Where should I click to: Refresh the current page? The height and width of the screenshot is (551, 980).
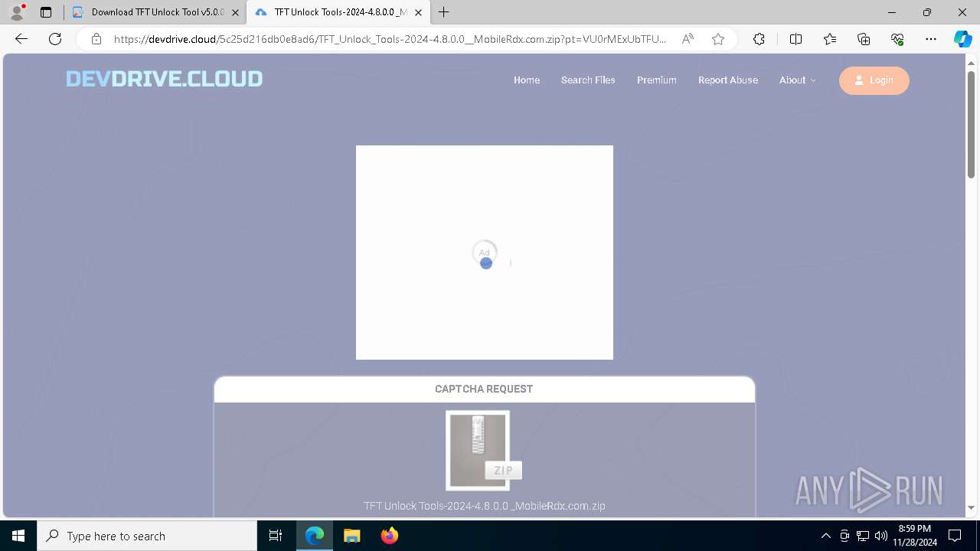pyautogui.click(x=55, y=39)
